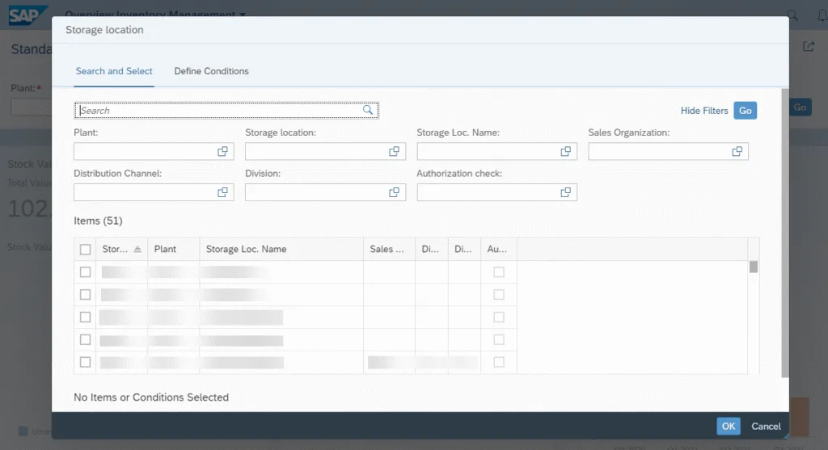The width and height of the screenshot is (828, 450).
Task: Select the fifth table row checkbox
Action: pyautogui.click(x=85, y=362)
